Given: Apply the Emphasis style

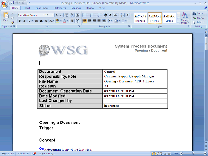Looking at the screenshot, I should [140, 18].
